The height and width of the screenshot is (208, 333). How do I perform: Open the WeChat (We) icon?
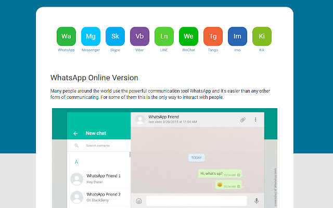(x=188, y=36)
